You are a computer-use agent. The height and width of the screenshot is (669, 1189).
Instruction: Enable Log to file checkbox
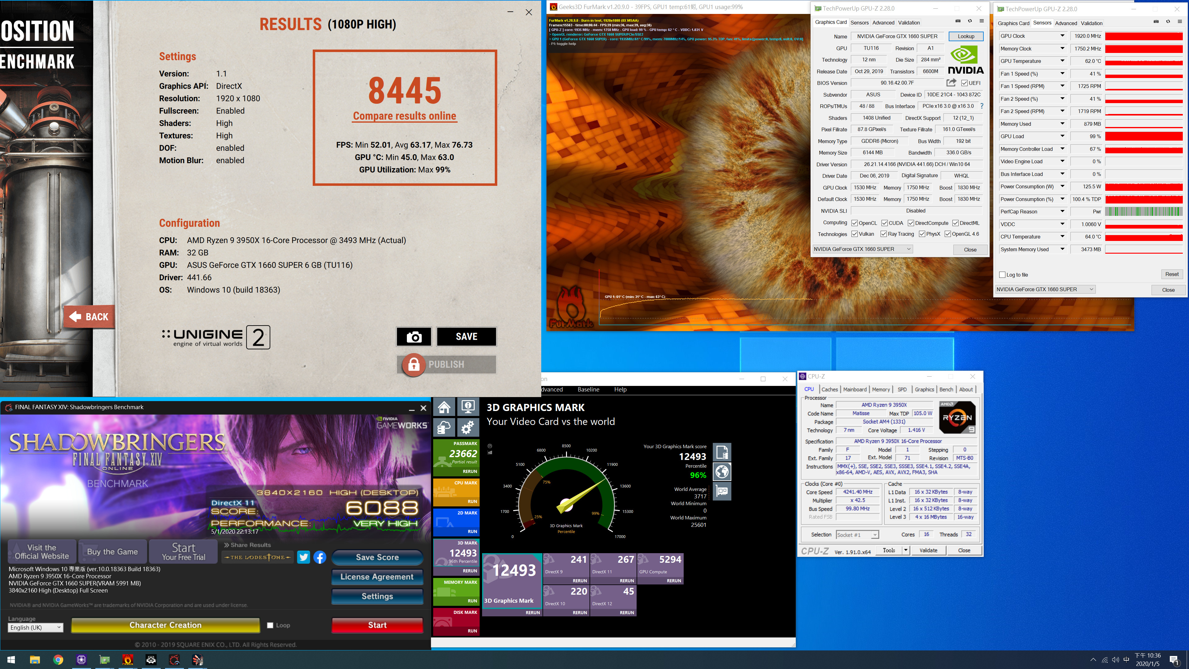[x=1002, y=275]
